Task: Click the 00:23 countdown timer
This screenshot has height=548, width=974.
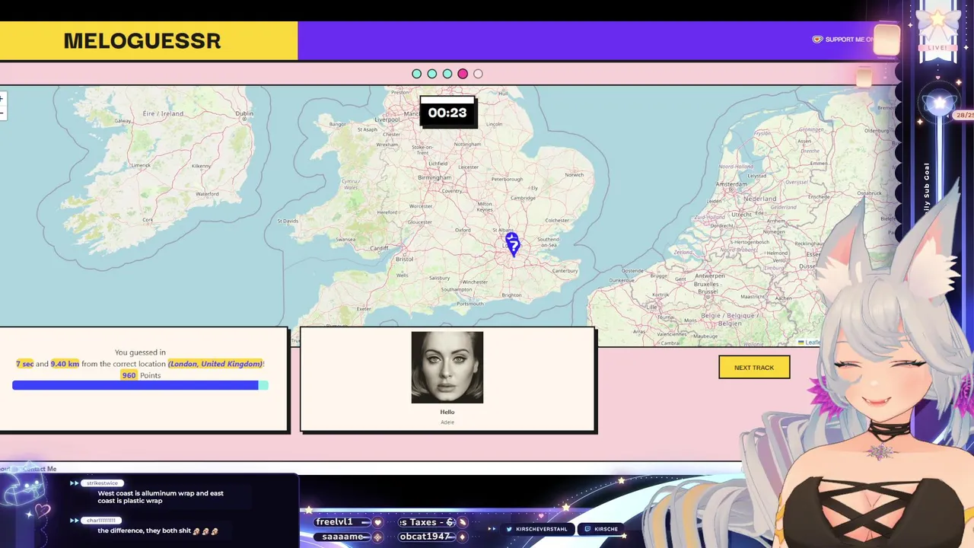Action: [447, 113]
